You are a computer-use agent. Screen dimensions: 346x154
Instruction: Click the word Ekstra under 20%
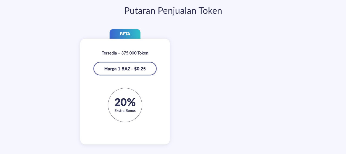[x=119, y=111]
